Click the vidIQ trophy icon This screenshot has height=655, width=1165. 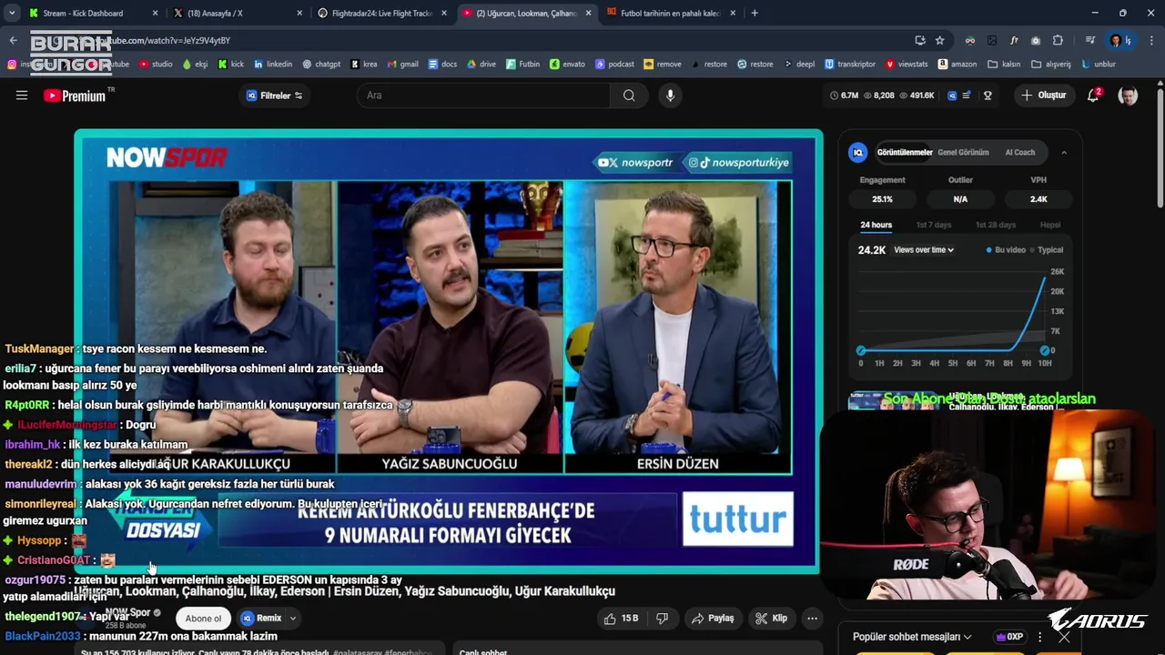(x=988, y=96)
